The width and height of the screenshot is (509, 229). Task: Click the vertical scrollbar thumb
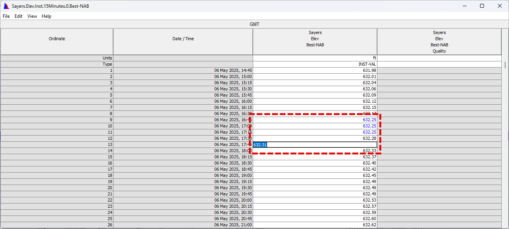(x=505, y=64)
